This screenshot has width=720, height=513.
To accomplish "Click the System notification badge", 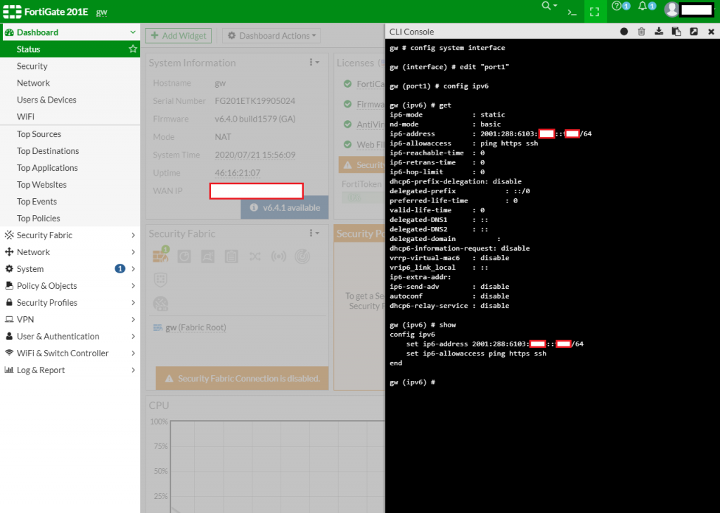I will click(x=120, y=269).
